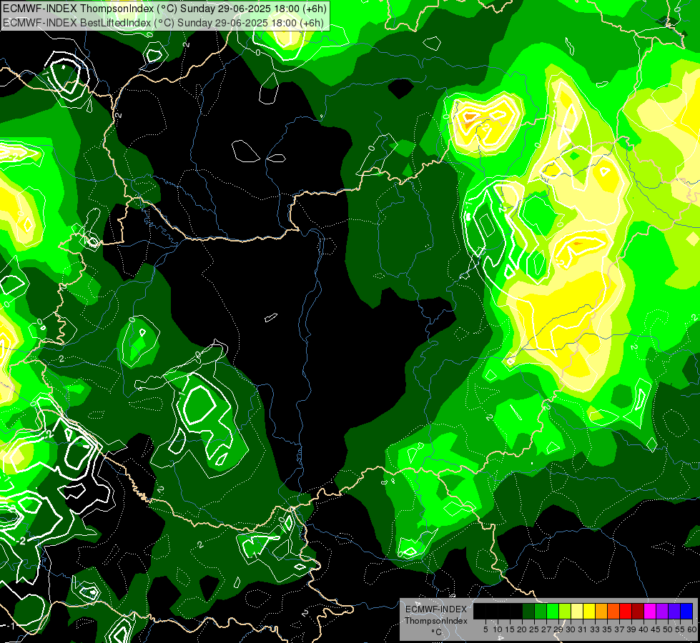700x643 pixels.
Task: Click the legend scale value 25
Action: click(x=534, y=629)
